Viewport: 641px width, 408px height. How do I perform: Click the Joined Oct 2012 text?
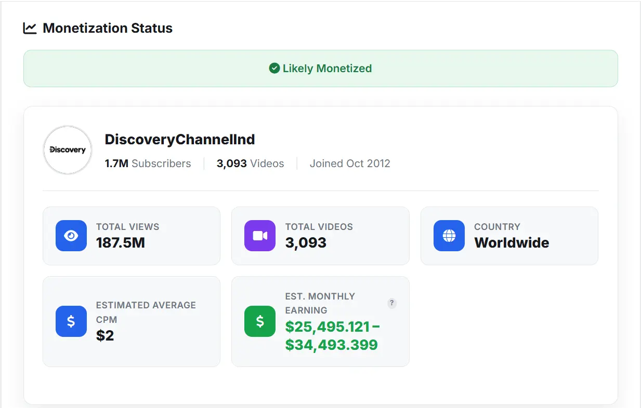point(350,164)
